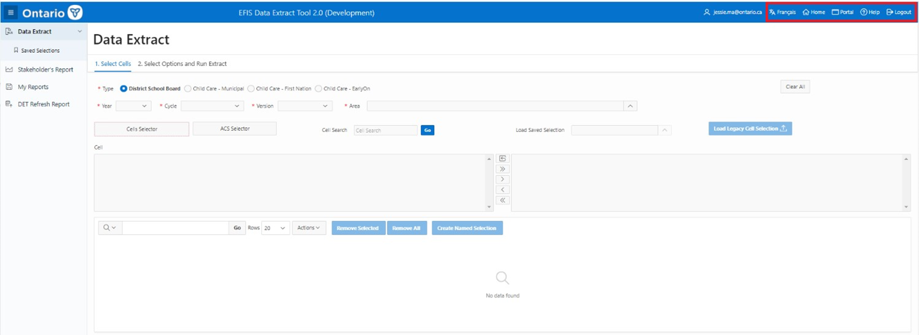This screenshot has height=335, width=919.
Task: Click the Cell Search input field
Action: tap(385, 131)
